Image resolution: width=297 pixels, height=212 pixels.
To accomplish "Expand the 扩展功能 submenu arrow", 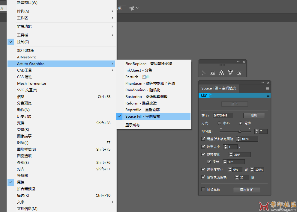I will point(112,26).
